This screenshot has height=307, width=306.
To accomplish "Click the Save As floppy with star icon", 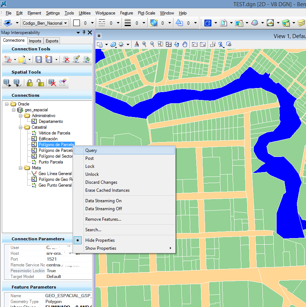I will pyautogui.click(x=49, y=59).
